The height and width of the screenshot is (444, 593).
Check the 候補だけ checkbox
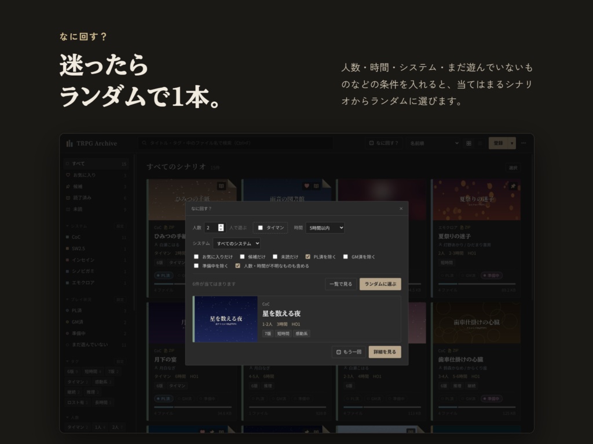click(x=242, y=257)
